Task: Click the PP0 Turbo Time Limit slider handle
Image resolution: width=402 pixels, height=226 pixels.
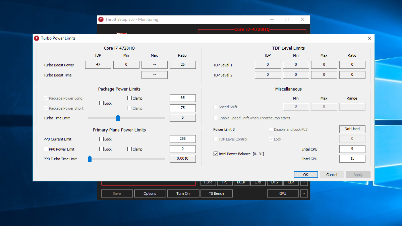Action: pyautogui.click(x=90, y=159)
